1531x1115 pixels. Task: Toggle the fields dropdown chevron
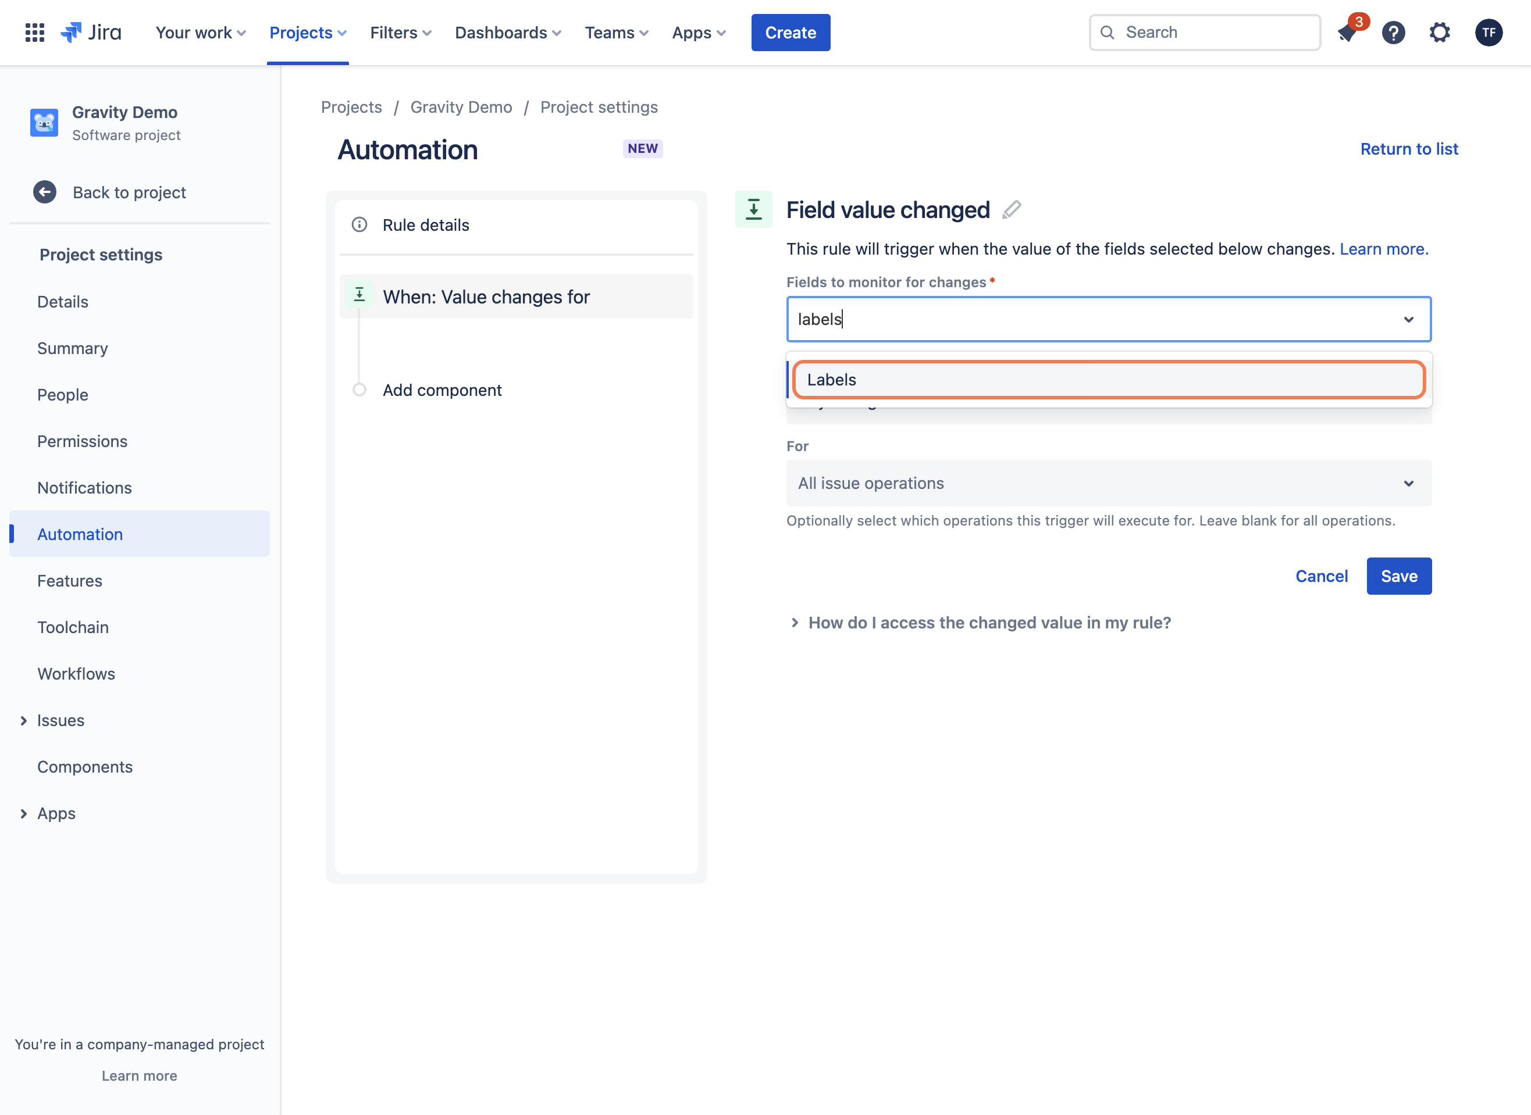click(1408, 319)
